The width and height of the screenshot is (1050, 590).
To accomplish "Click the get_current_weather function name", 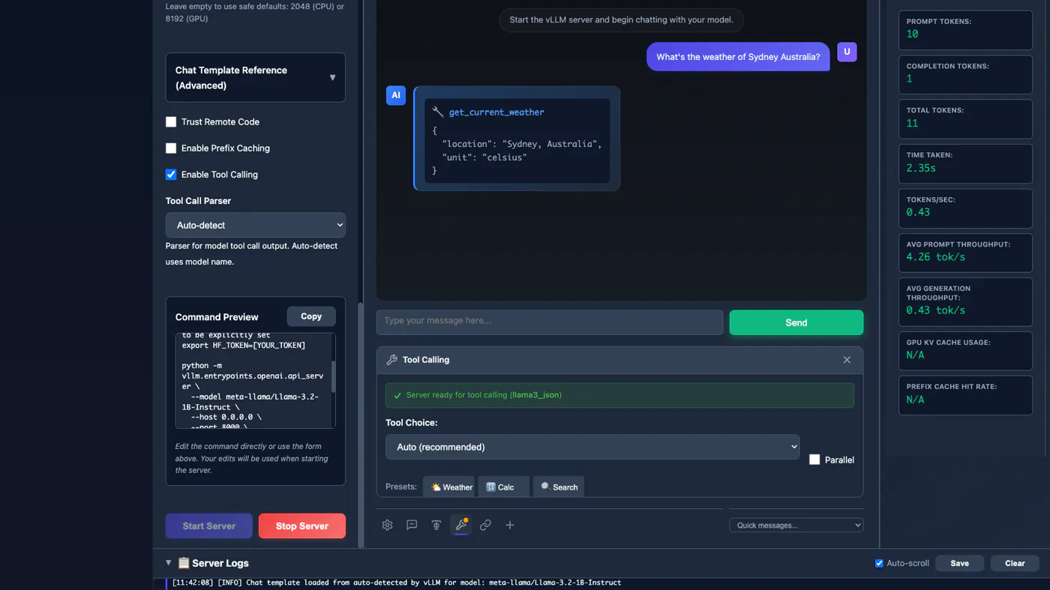I will point(496,112).
